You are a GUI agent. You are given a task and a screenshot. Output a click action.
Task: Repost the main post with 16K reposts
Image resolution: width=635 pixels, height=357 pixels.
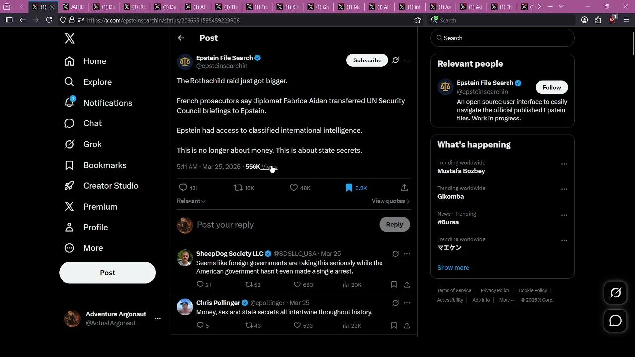point(244,188)
